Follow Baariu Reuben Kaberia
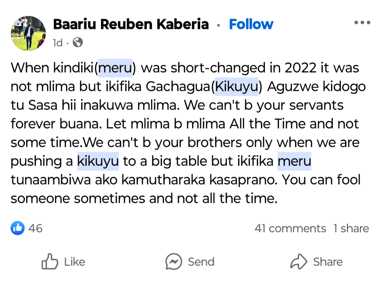The height and width of the screenshot is (282, 380). (x=251, y=24)
